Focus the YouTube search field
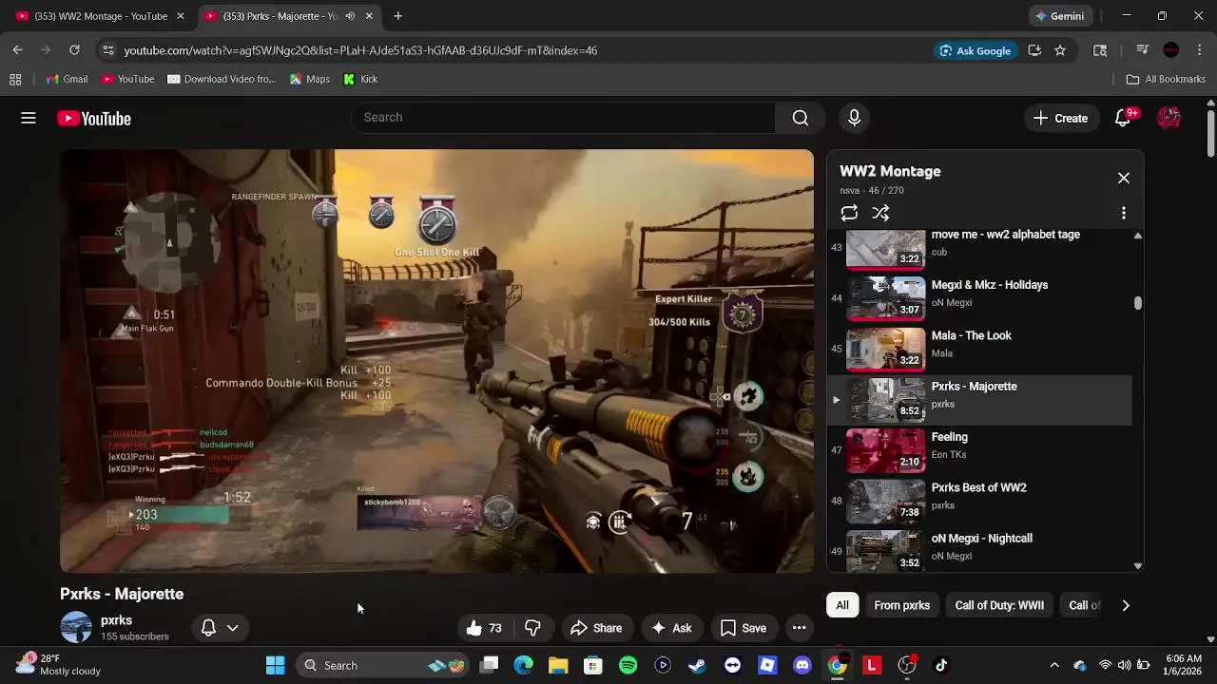 coord(564,118)
